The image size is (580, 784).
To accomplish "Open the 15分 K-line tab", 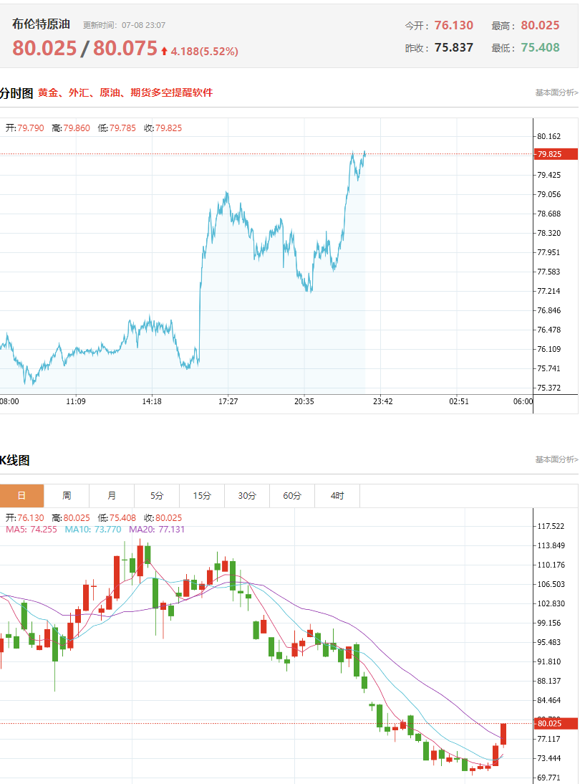I will pos(202,495).
